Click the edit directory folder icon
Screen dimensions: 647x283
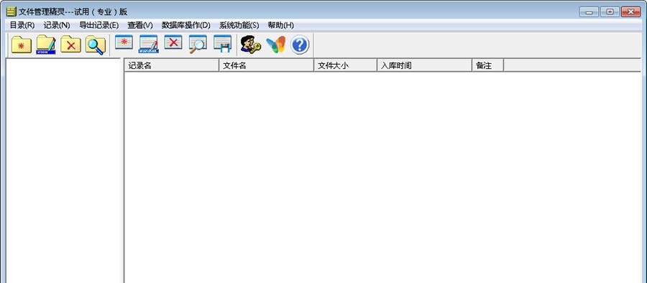[46, 45]
